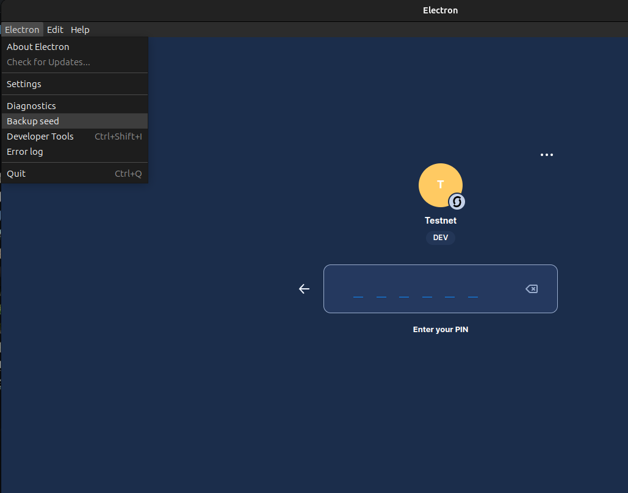The image size is (628, 493).
Task: Click the back arrow beside the PIN field
Action: click(304, 289)
